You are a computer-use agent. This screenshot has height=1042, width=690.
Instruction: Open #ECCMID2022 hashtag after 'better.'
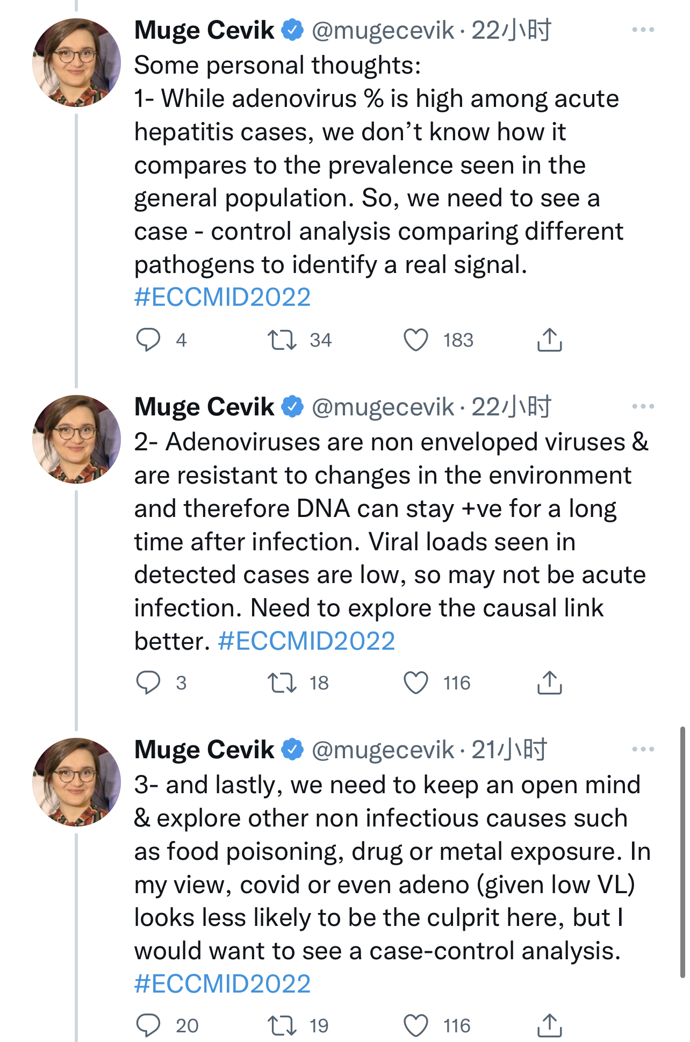306,641
